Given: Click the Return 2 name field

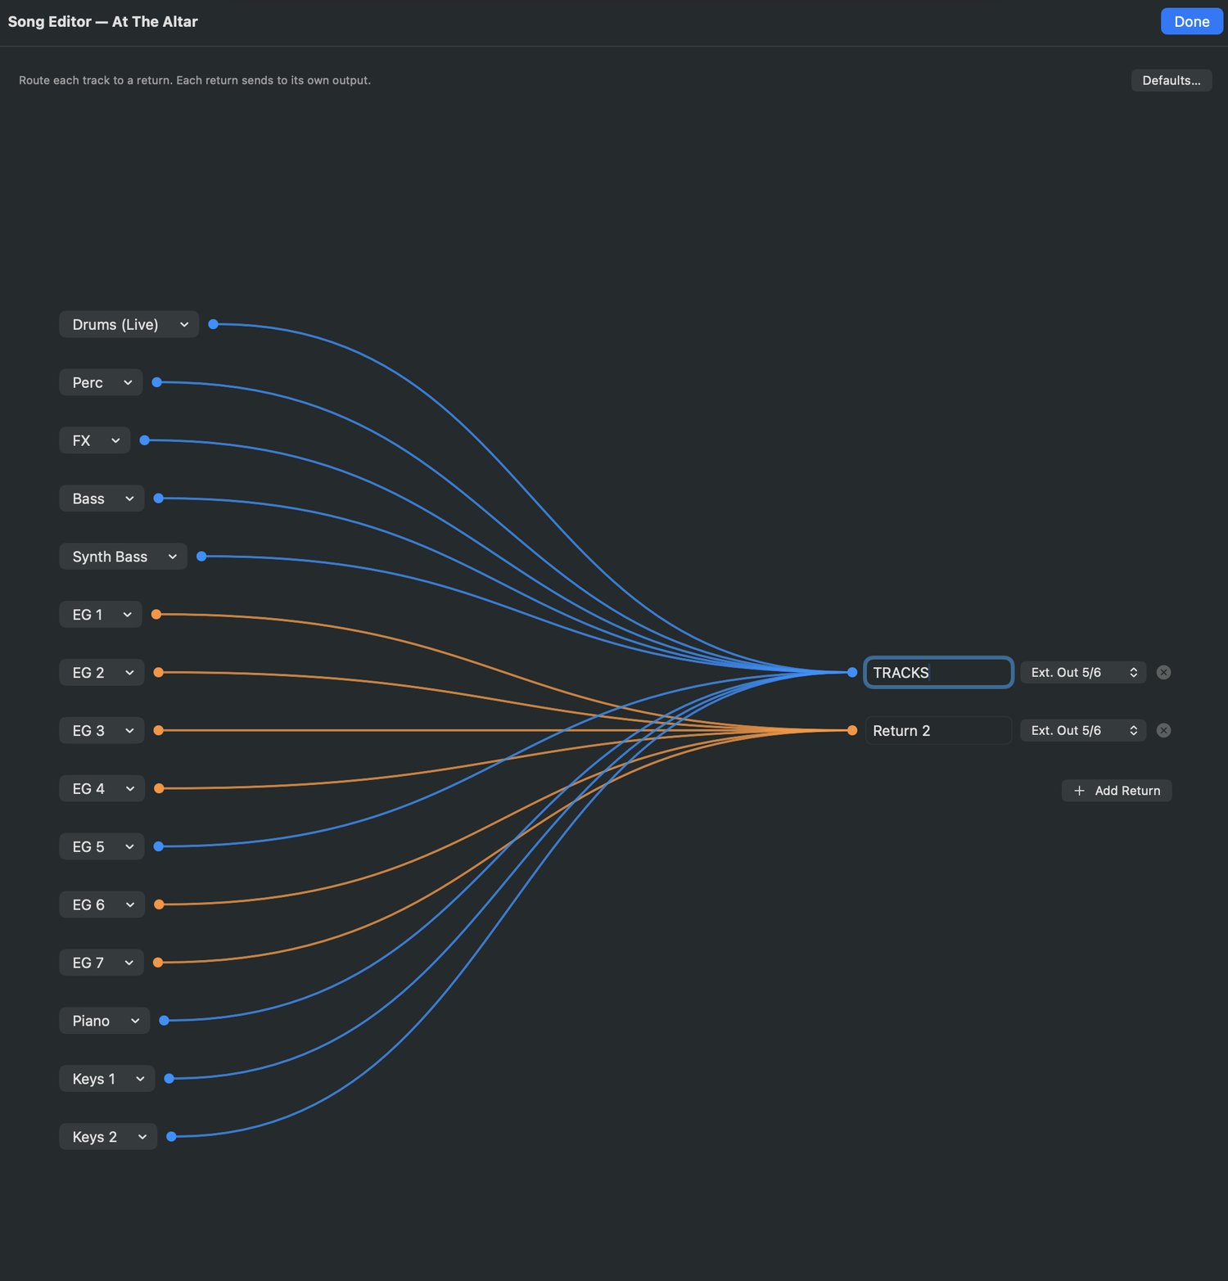Looking at the screenshot, I should (938, 730).
